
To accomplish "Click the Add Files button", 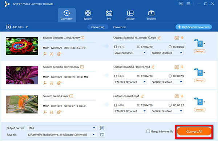I will coord(15,27).
